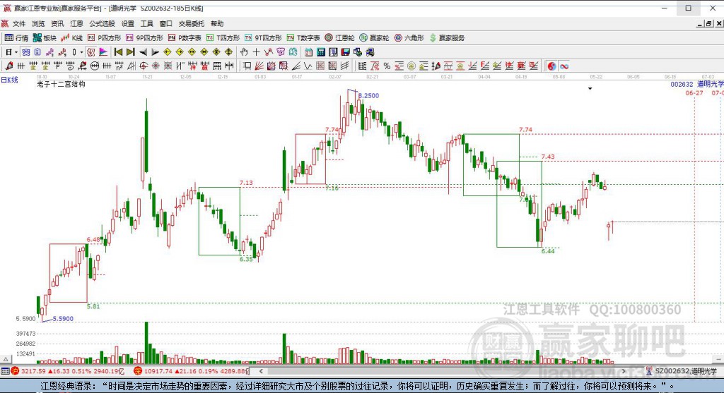Viewport: 724px width, 393px height.
Task: Open the 窗口 menu
Action: pos(165,23)
